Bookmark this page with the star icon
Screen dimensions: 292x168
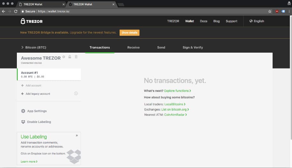point(270,11)
